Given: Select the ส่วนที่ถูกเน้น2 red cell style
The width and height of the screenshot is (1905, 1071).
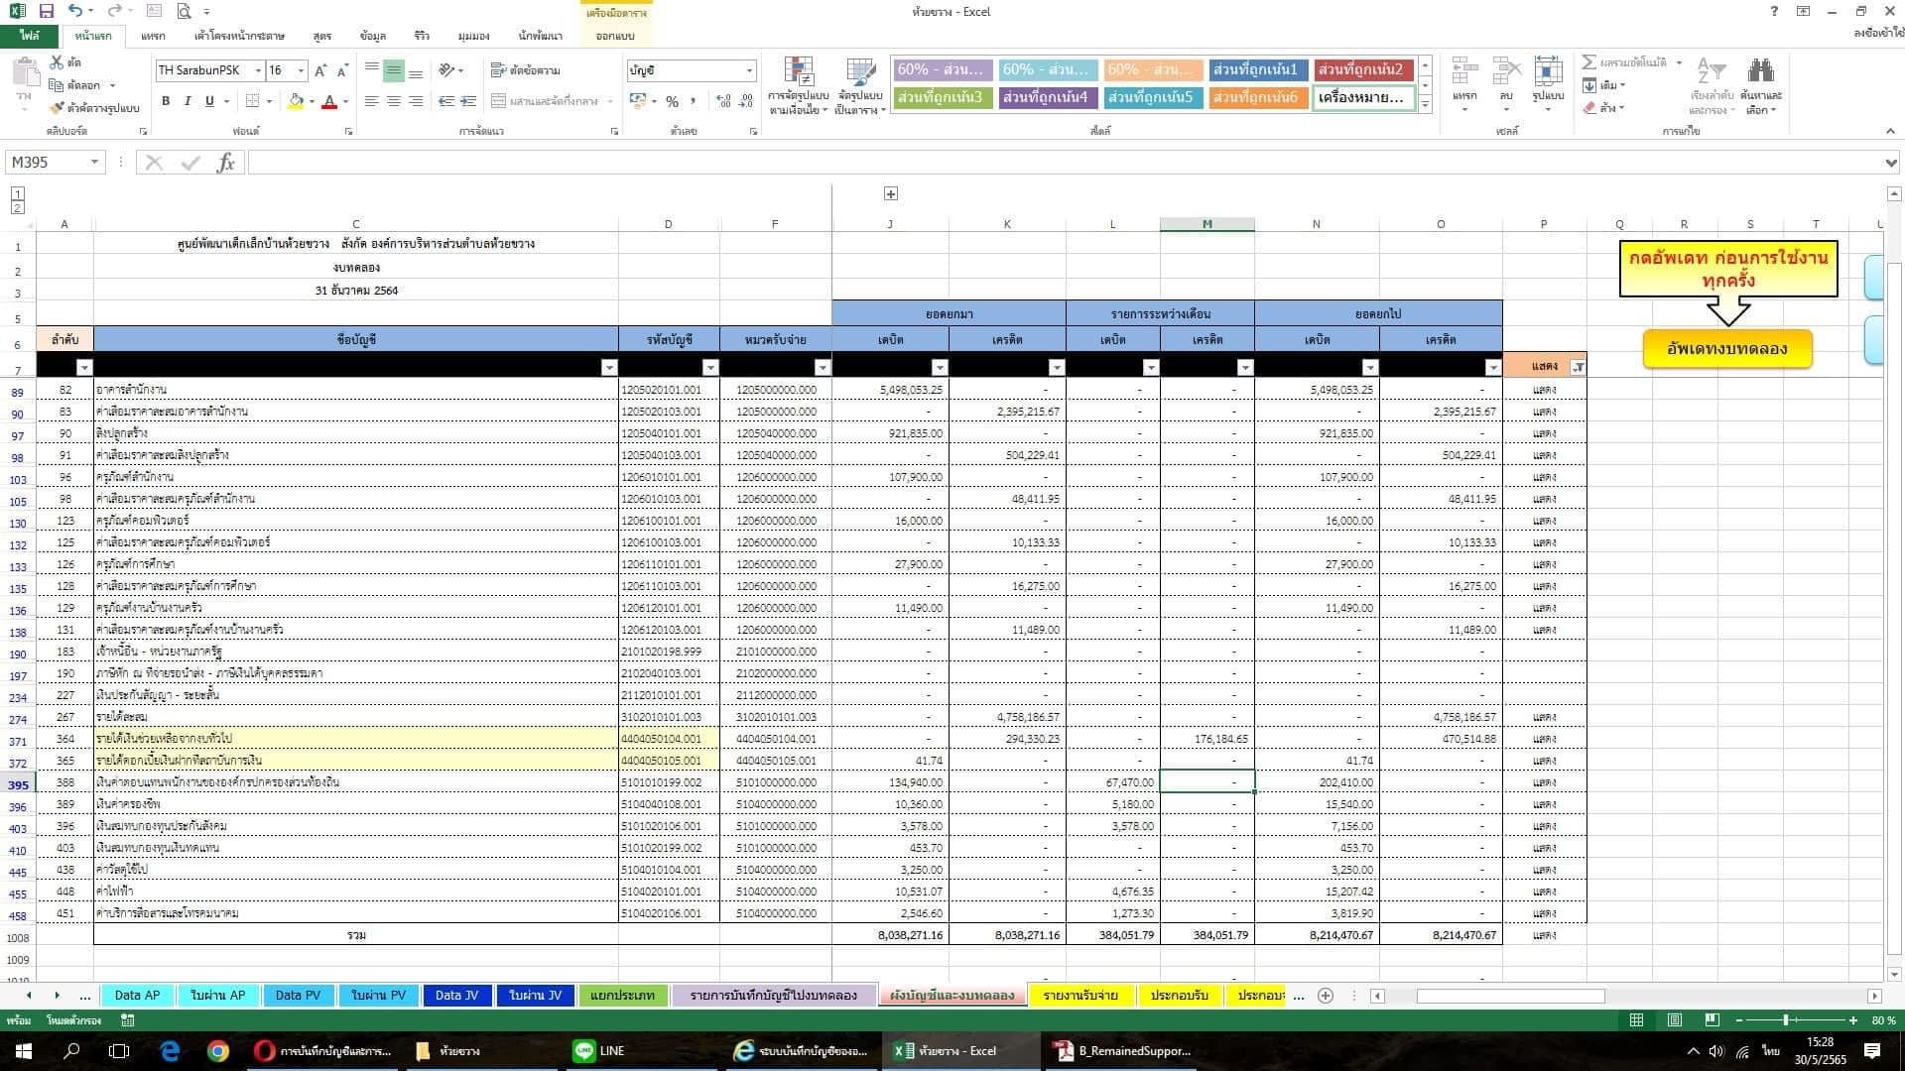Looking at the screenshot, I should (x=1363, y=69).
